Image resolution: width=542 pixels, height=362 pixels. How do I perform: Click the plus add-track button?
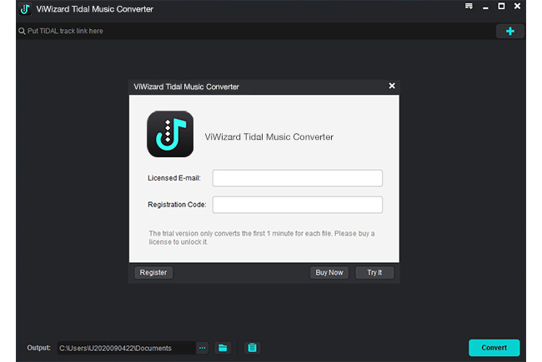(x=509, y=31)
